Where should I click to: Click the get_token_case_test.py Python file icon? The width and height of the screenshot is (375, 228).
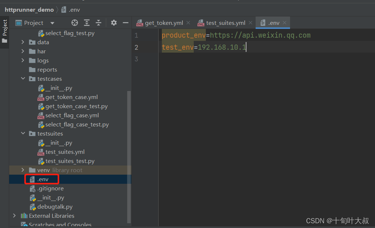[x=41, y=106]
